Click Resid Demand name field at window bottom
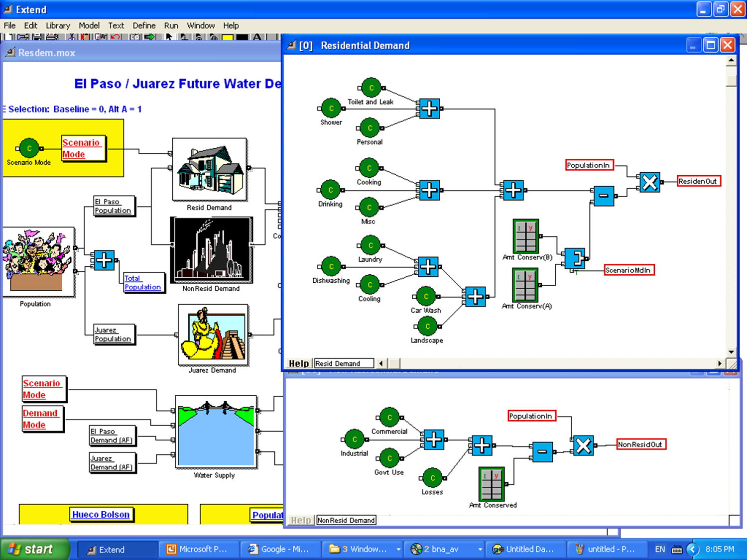Screen dimensions: 747x560 [x=344, y=363]
